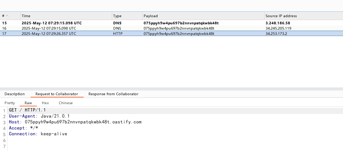Sort the table by the Type column header
Image resolution: width=343 pixels, height=151 pixels.
point(117,16)
